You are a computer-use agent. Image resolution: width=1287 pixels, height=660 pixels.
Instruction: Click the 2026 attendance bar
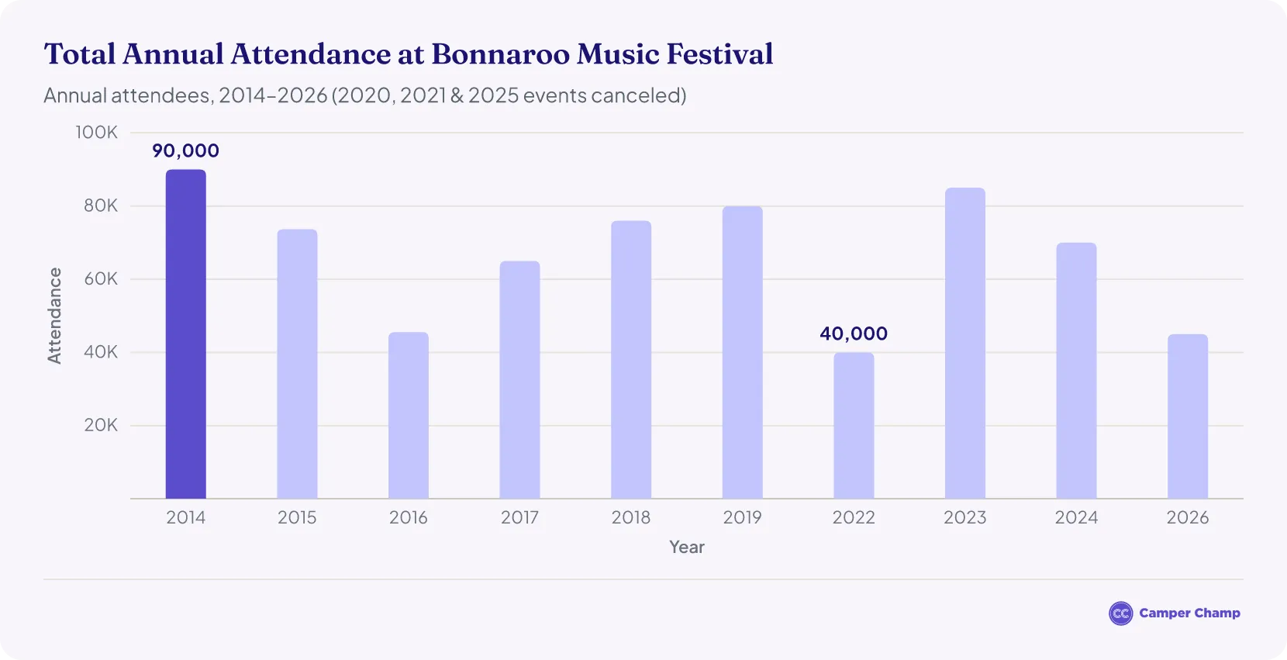point(1188,416)
